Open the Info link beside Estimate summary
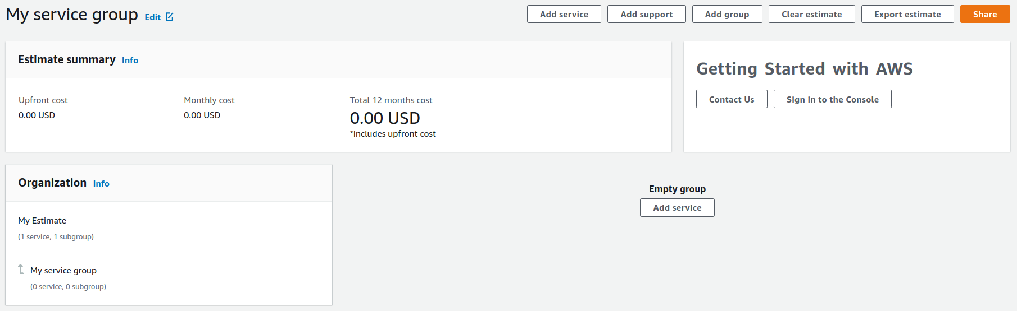 point(130,61)
